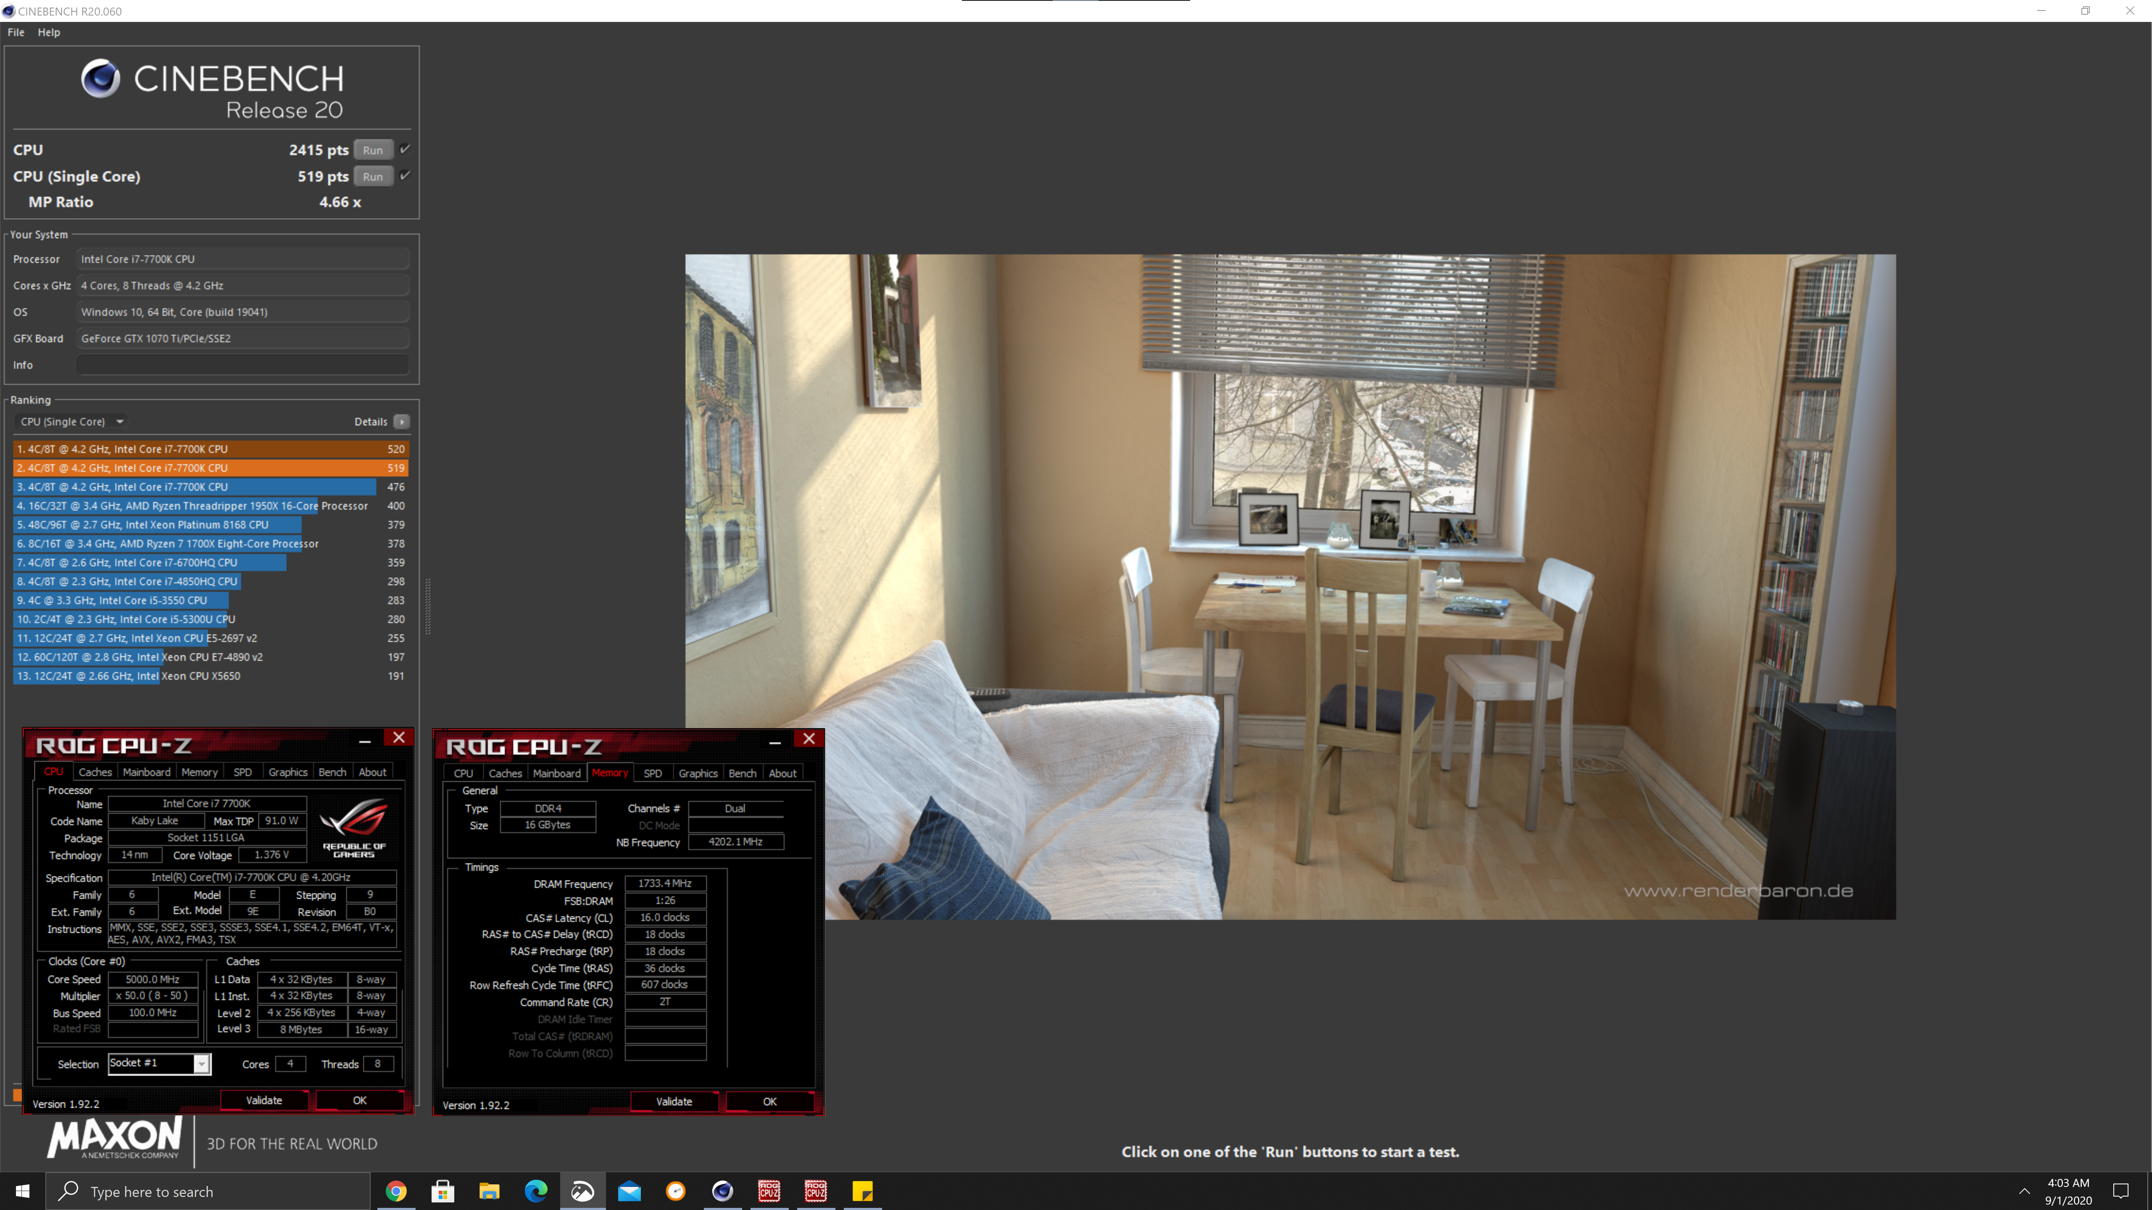This screenshot has height=1210, width=2152.
Task: Select ranking entry 1 scoring 520
Action: pyautogui.click(x=211, y=449)
